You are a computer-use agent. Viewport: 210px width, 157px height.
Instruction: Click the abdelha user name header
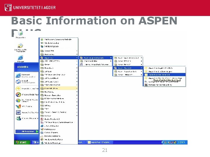coord(23,67)
